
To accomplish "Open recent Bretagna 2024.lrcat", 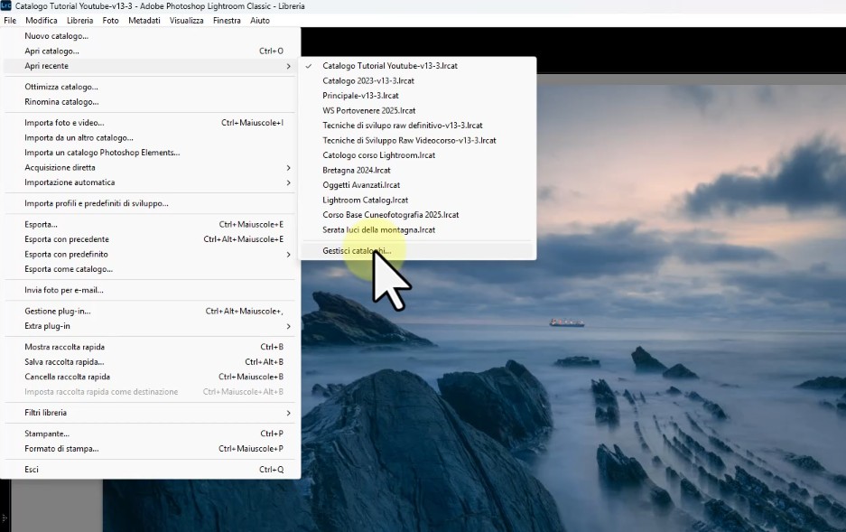I will (418, 170).
